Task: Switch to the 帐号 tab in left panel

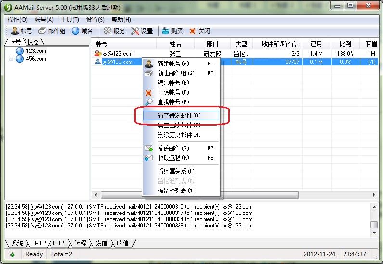Action: pyautogui.click(x=14, y=42)
